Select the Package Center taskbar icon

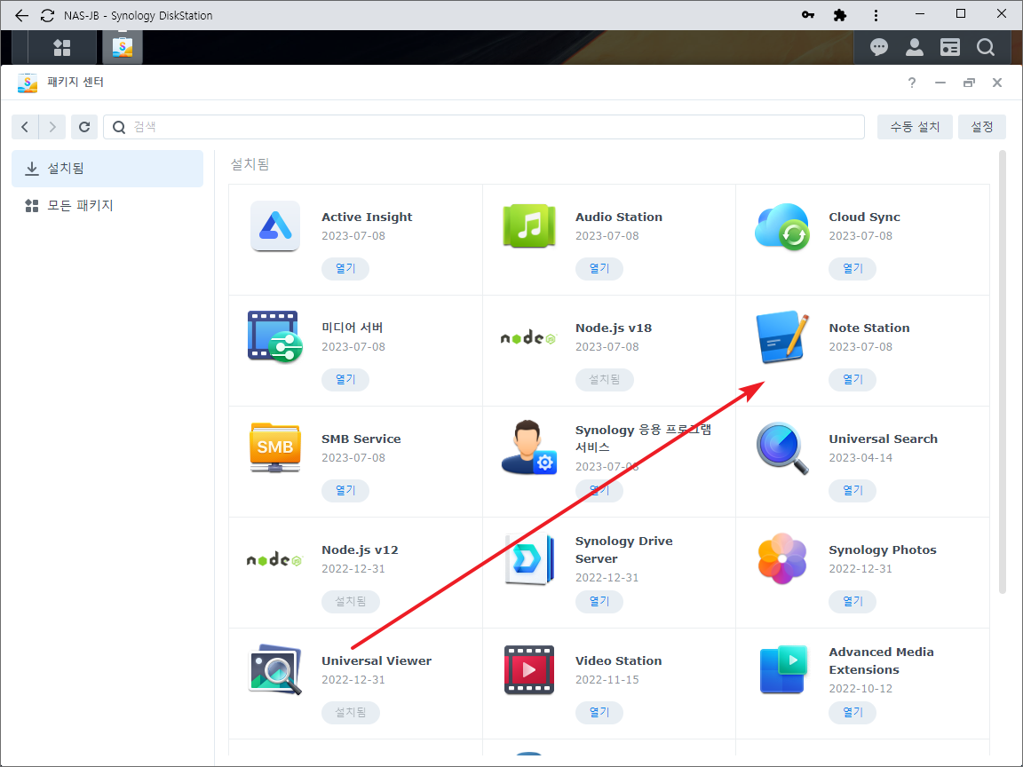tap(122, 47)
